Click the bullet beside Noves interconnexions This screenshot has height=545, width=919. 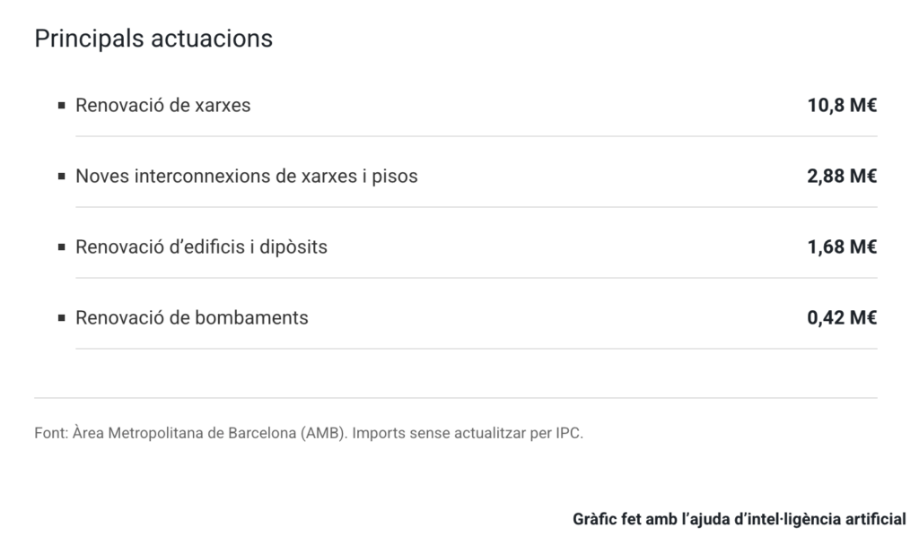tap(62, 177)
